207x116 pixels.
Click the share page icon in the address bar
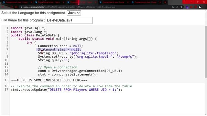[177, 7]
